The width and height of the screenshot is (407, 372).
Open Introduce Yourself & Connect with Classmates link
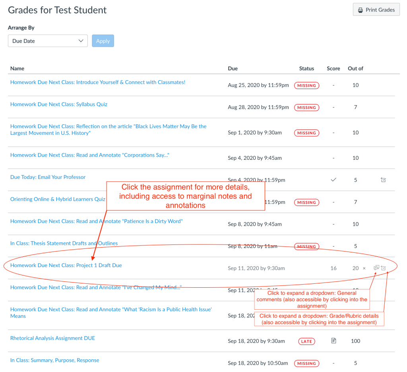pyautogui.click(x=98, y=82)
